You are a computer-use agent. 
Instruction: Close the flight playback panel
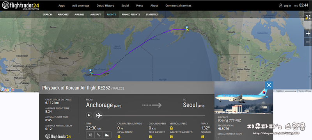[269, 85]
